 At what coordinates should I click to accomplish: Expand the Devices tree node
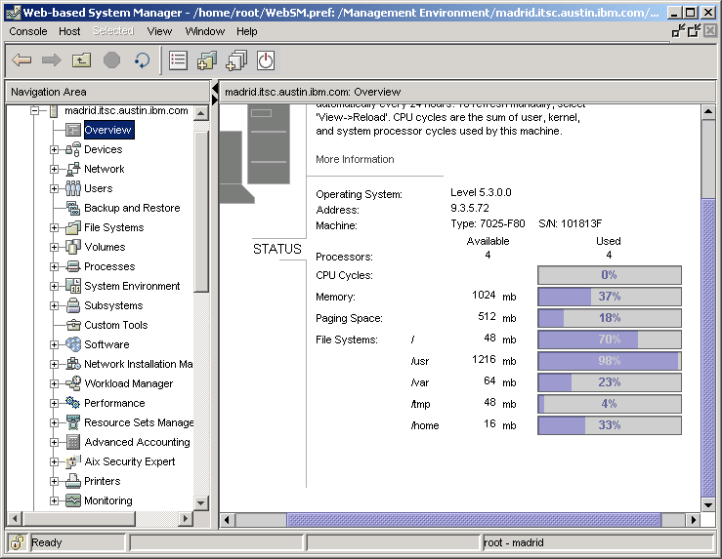pyautogui.click(x=54, y=149)
